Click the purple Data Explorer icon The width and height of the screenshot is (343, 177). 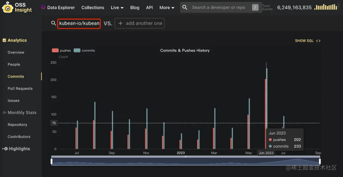43,7
